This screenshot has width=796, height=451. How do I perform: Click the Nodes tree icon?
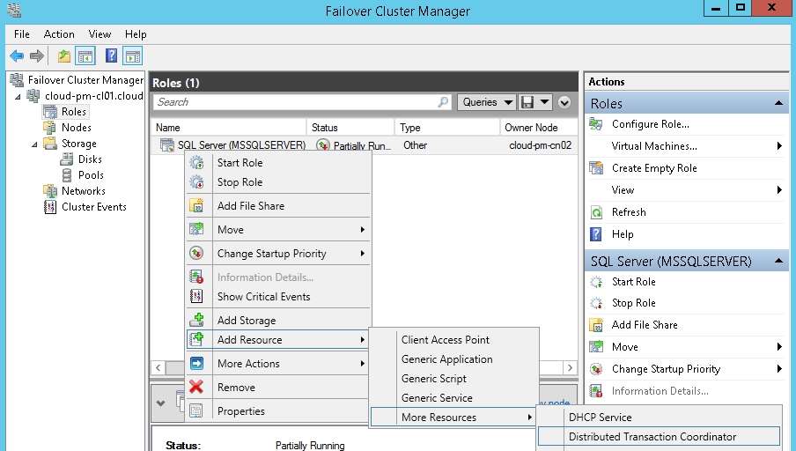point(49,128)
